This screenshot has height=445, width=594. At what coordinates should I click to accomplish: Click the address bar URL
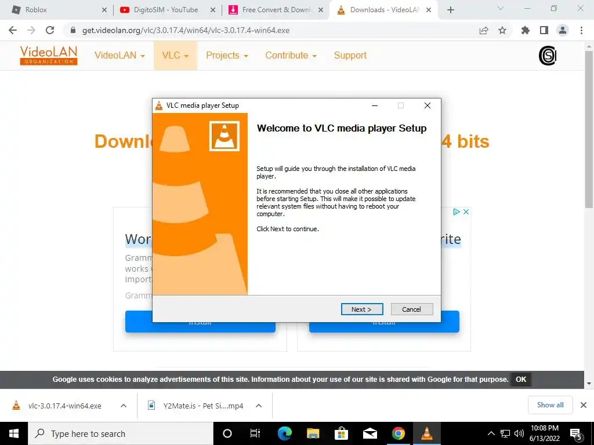[186, 30]
